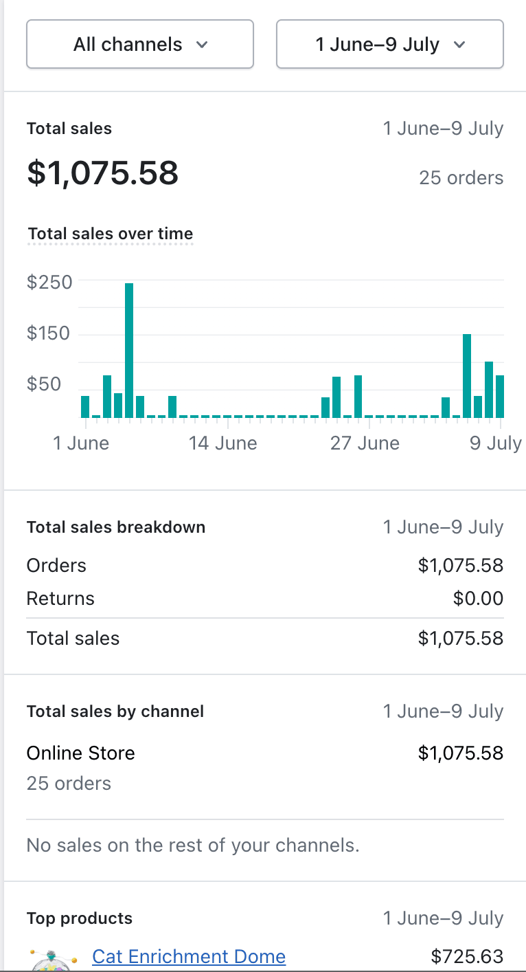
Task: Click the last chart bar at 9 July
Action: coord(500,396)
